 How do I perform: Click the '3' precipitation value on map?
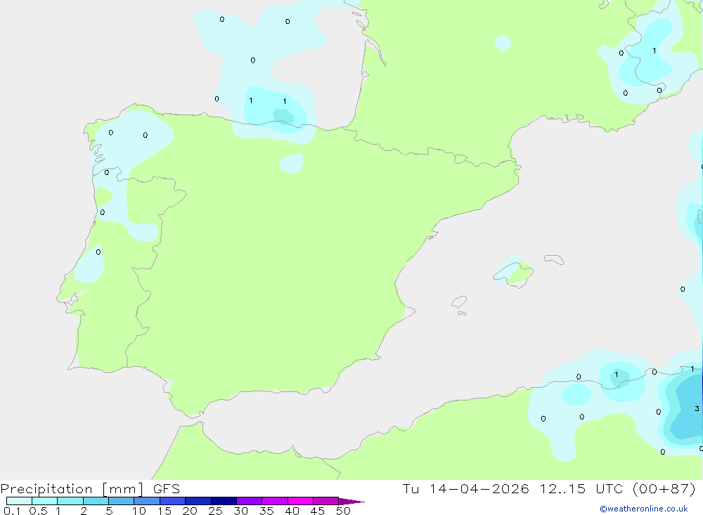coord(697,408)
